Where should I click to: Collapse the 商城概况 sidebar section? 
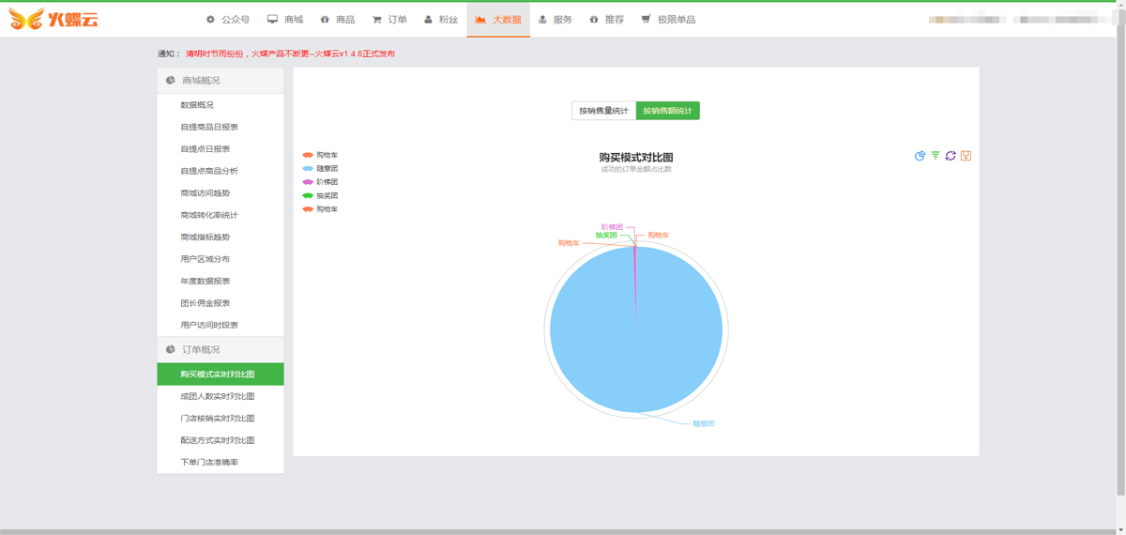(221, 81)
